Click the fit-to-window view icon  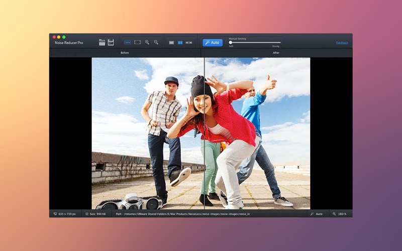pyautogui.click(x=137, y=43)
